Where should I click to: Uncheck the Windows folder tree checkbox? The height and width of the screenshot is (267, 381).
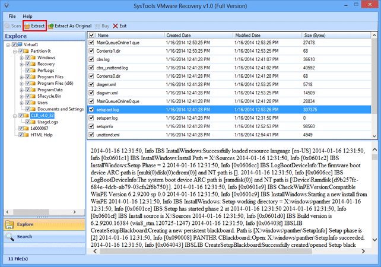28,58
